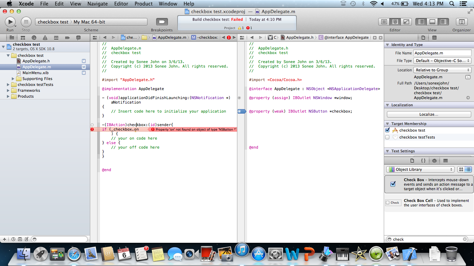Open the Location dropdown
The image size is (474, 266).
442,70
